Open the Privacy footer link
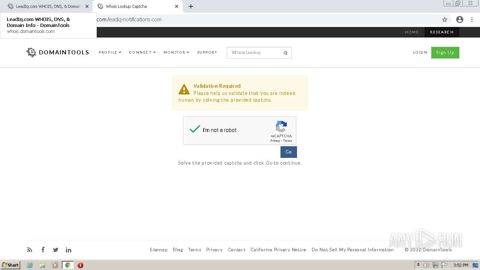 [x=214, y=250]
